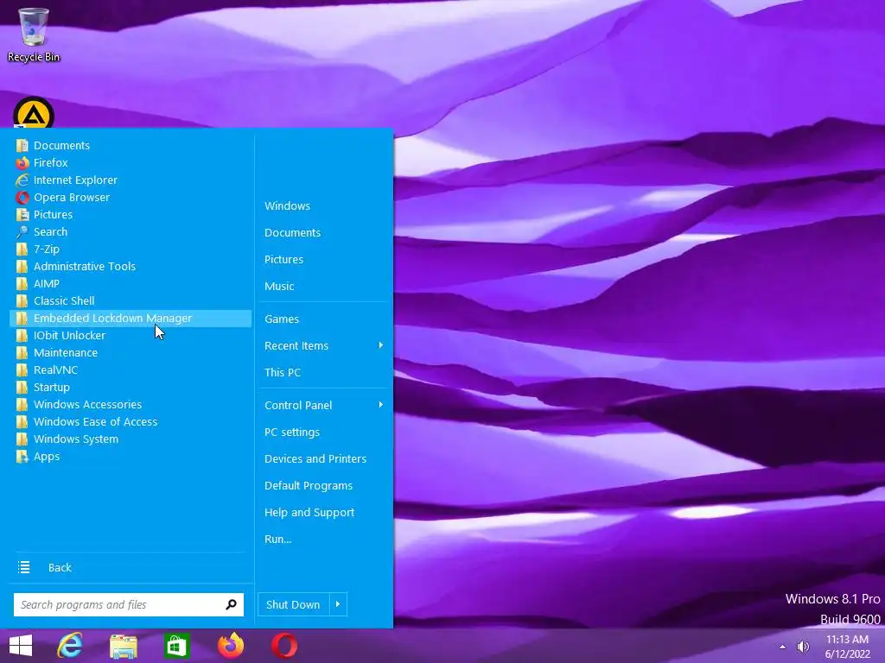Screen dimensions: 885x663
Task: Launch Firefox from the programs list icon
Action: coord(22,163)
